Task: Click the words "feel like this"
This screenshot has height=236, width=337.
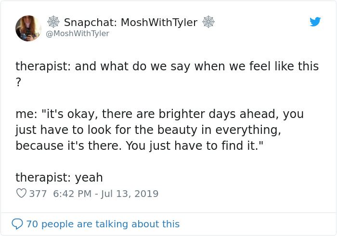Action: 281,66
